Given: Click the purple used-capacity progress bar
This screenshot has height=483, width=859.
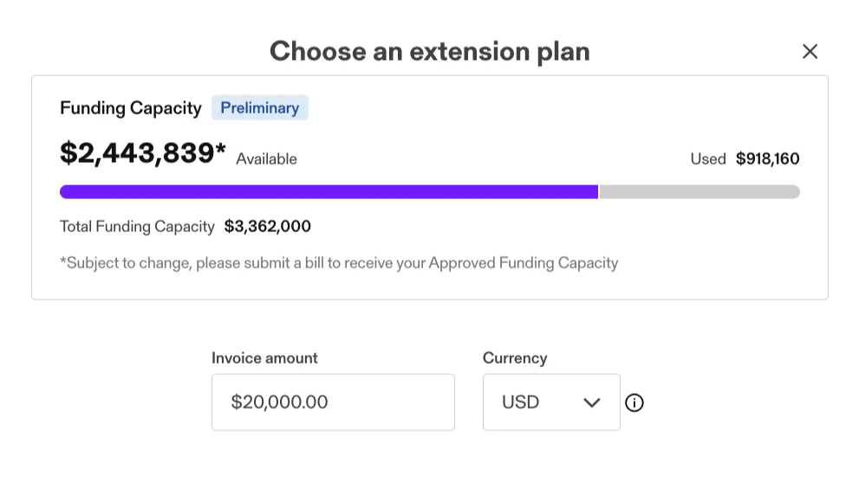Looking at the screenshot, I should coord(329,192).
